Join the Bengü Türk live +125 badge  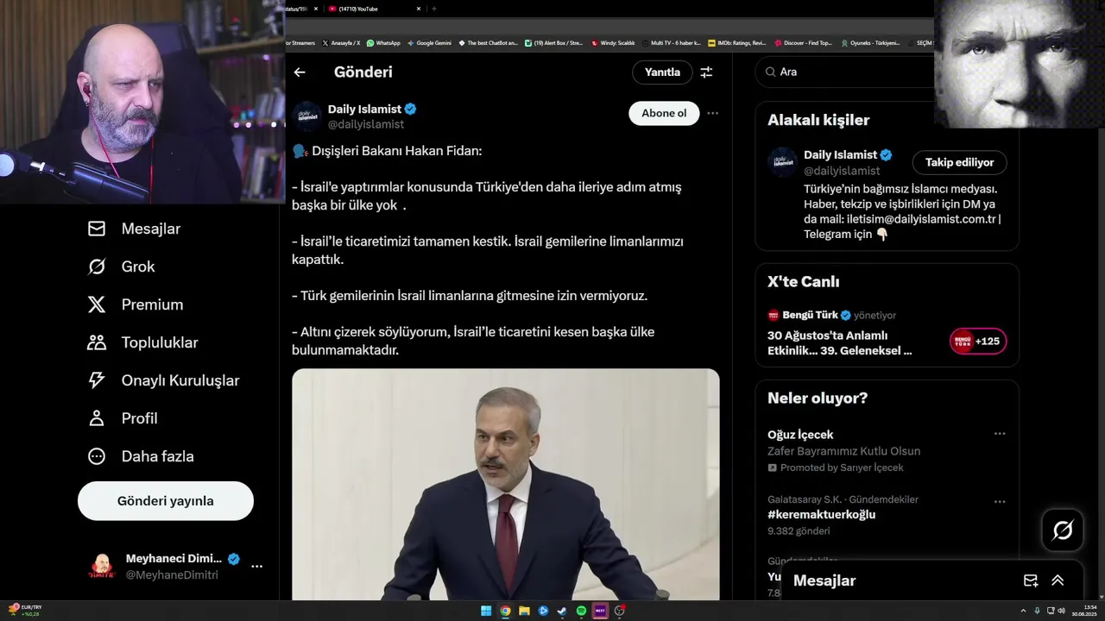click(978, 342)
